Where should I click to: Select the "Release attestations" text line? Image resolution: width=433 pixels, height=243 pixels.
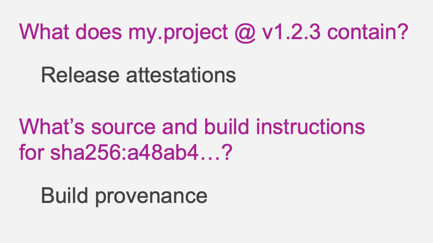(x=138, y=75)
